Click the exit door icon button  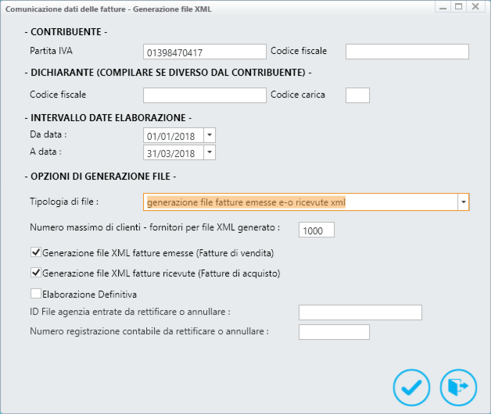coord(458,387)
